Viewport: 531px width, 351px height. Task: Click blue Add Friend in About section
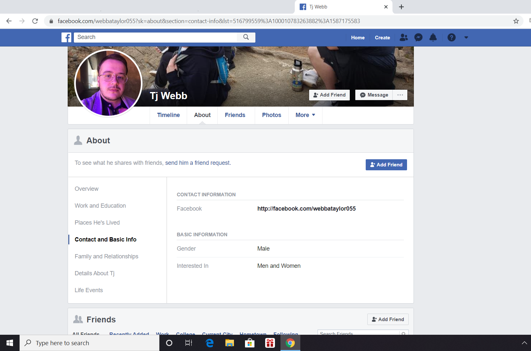[x=386, y=165]
